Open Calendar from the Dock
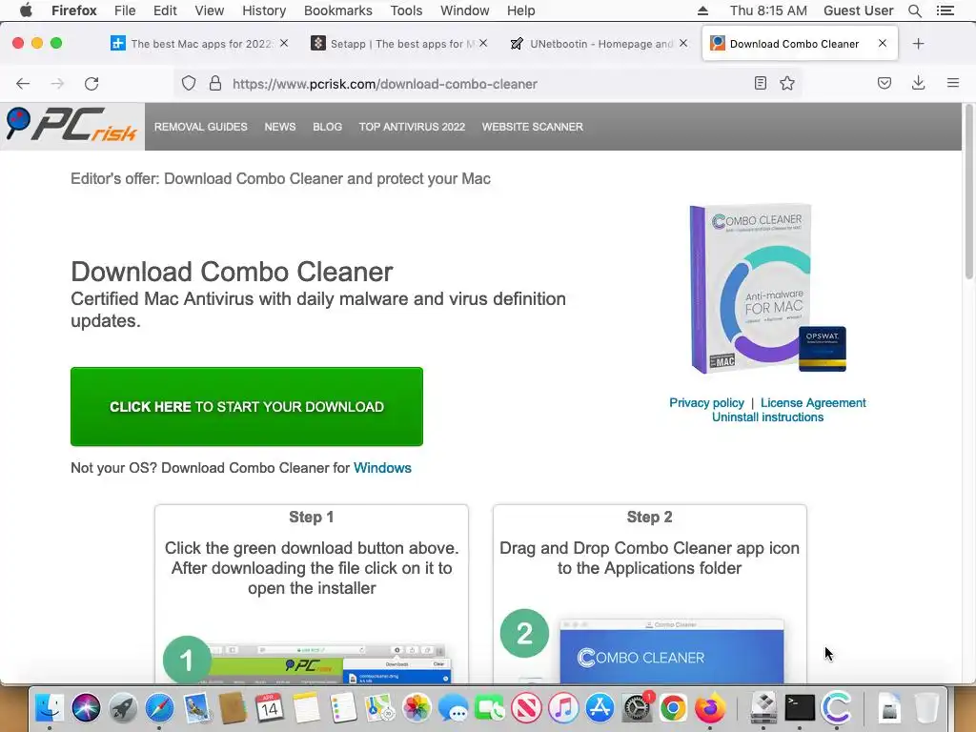Viewport: 976px width, 732px height. (269, 708)
